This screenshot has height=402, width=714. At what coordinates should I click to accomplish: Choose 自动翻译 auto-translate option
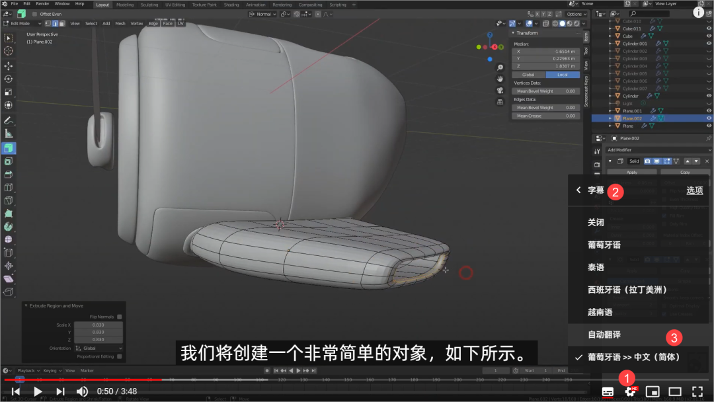[604, 335]
